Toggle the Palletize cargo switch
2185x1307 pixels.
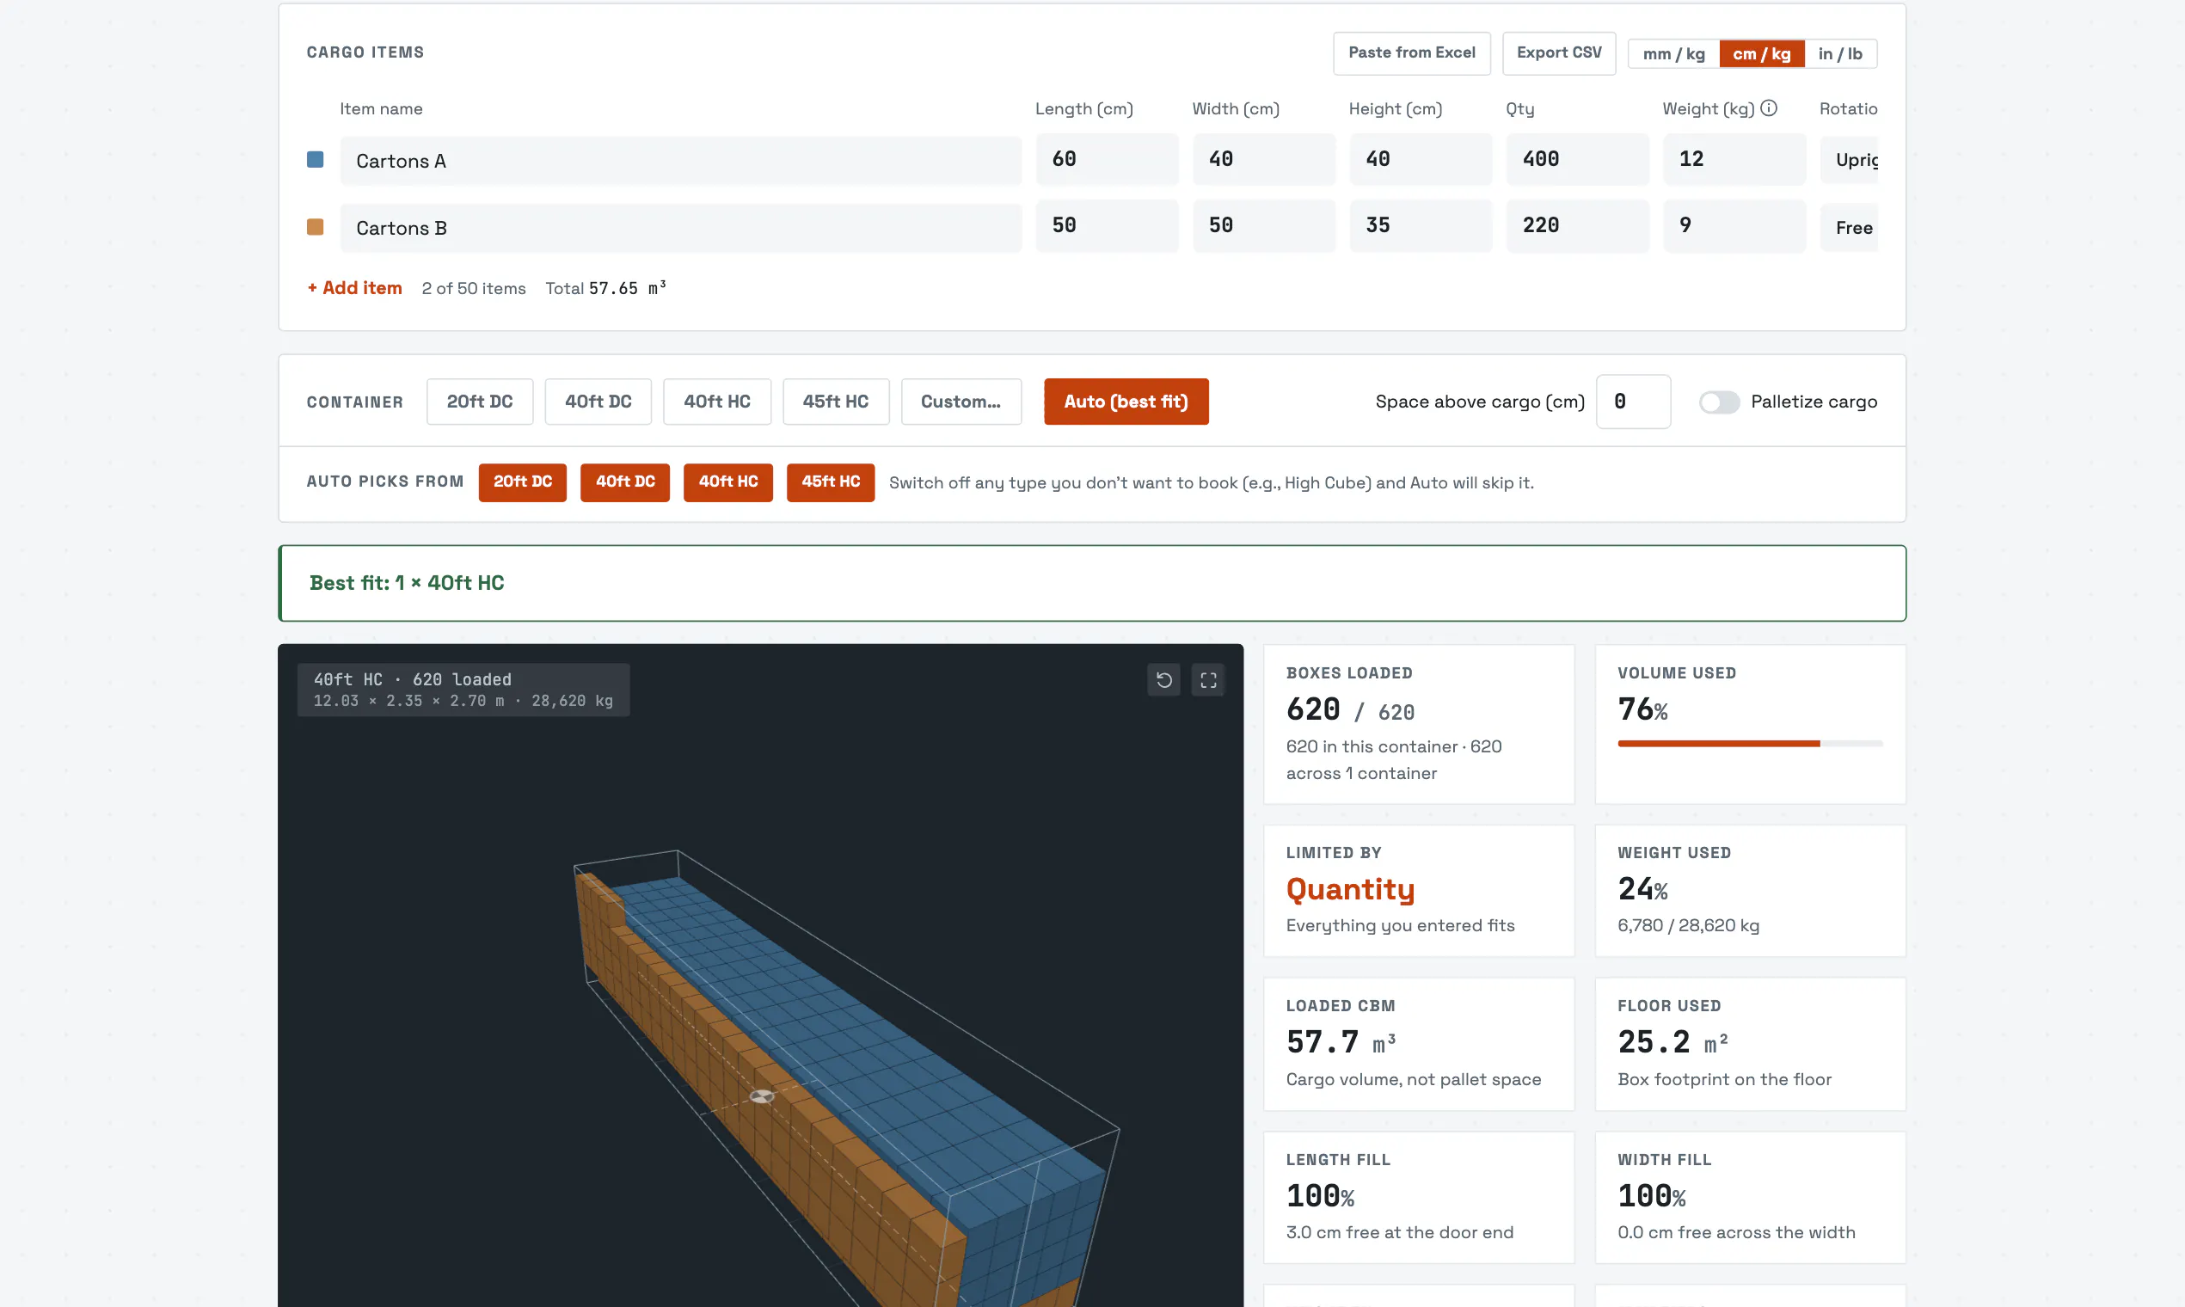click(x=1719, y=402)
